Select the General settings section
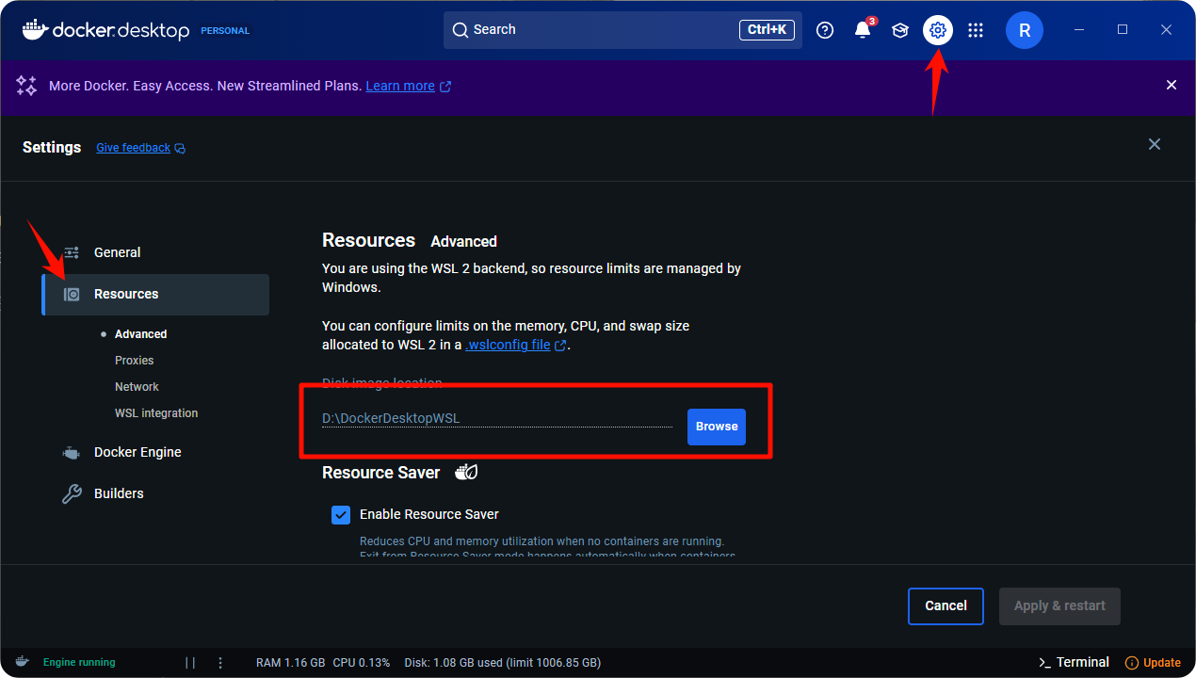The width and height of the screenshot is (1196, 678). 117,252
